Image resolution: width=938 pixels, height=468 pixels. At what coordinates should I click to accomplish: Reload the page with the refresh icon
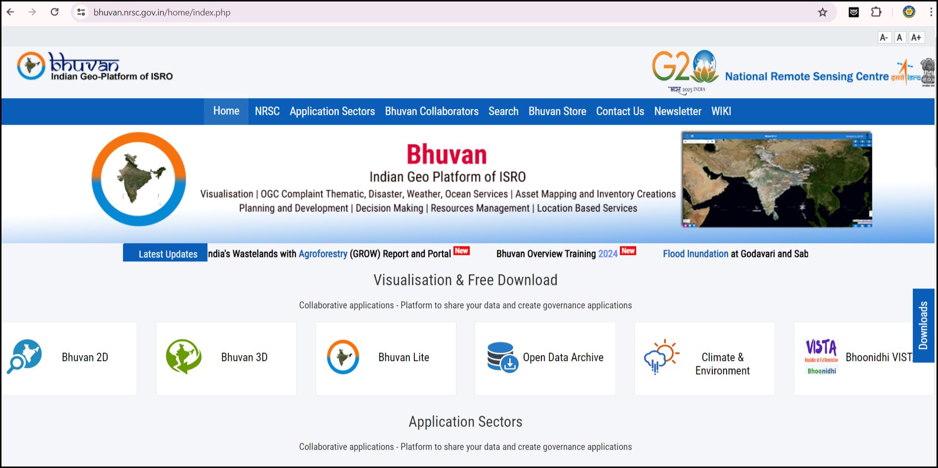click(55, 12)
